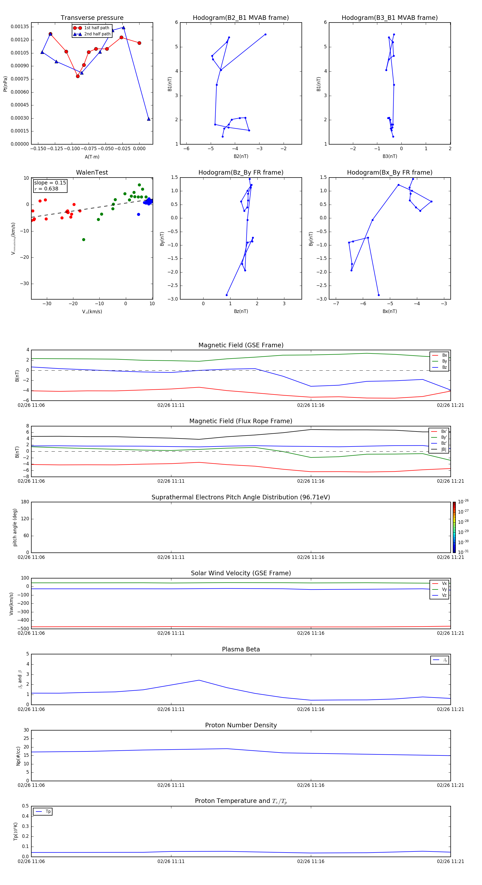Viewport: 482px width, 885px height.
Task: Click the 'Magnetic Field (Flux Rope Frame)' title
Action: coord(241,421)
